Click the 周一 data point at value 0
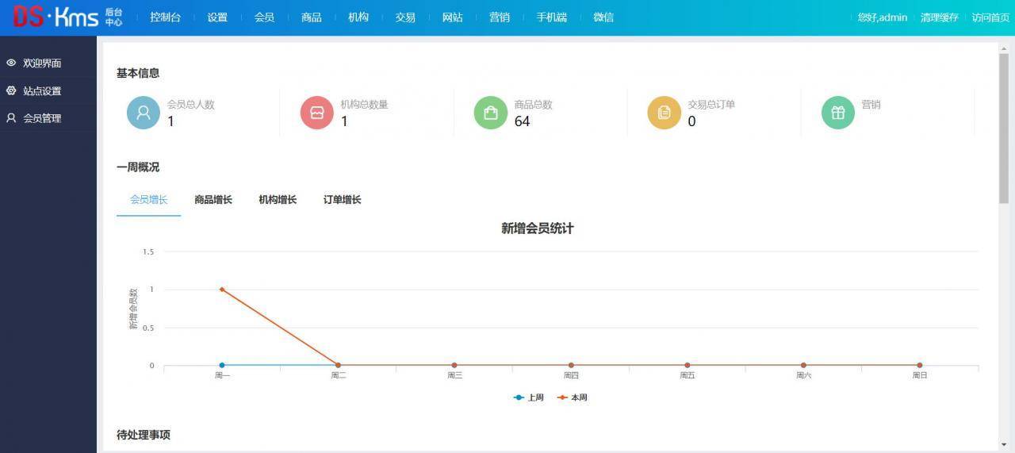 coord(222,365)
